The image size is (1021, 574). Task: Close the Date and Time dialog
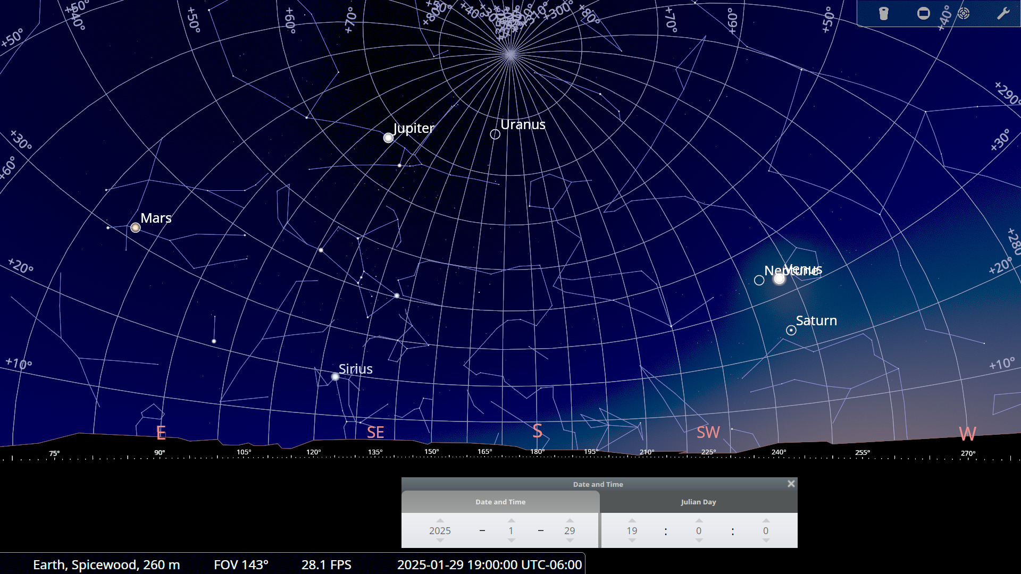pos(791,484)
